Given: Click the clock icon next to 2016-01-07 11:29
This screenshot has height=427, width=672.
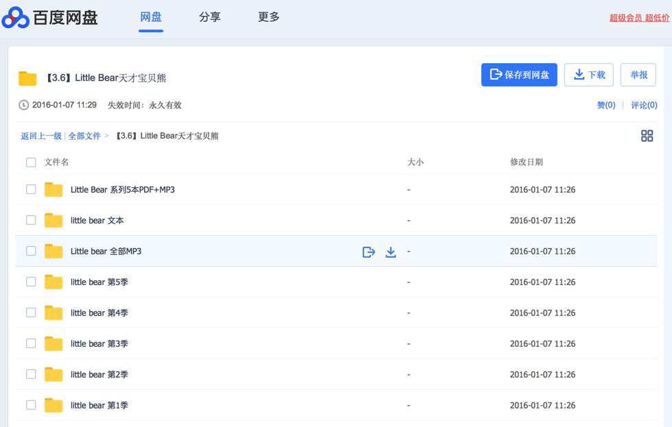Looking at the screenshot, I should point(23,105).
